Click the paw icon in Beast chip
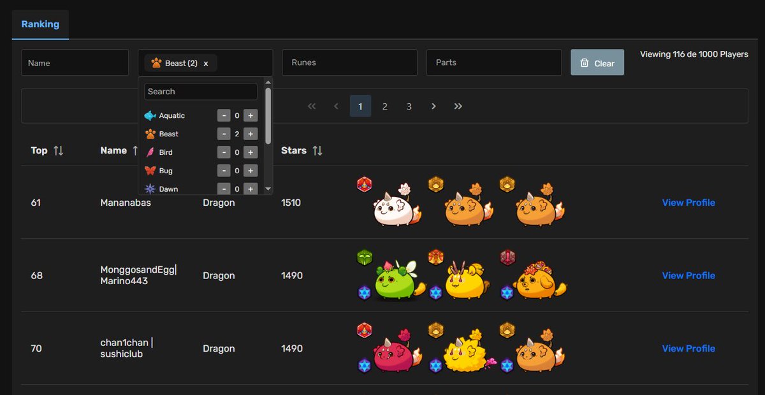 [156, 63]
